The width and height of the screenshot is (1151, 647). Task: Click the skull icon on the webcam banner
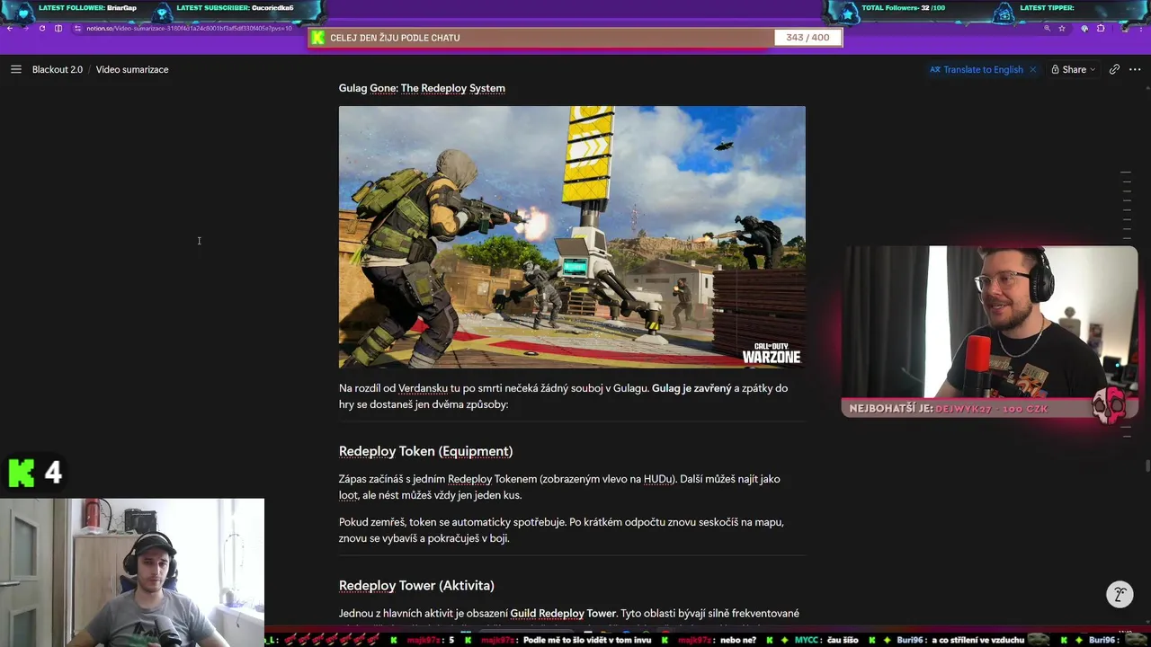[x=1109, y=406]
